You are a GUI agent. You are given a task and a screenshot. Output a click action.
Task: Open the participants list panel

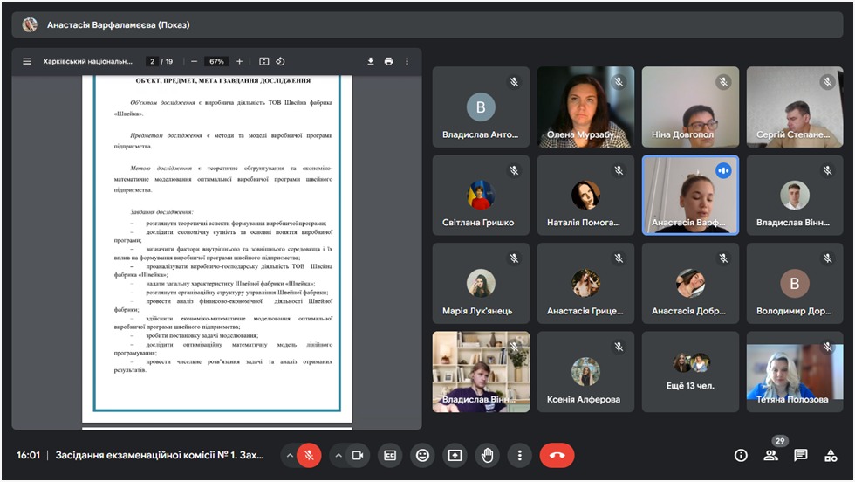770,455
